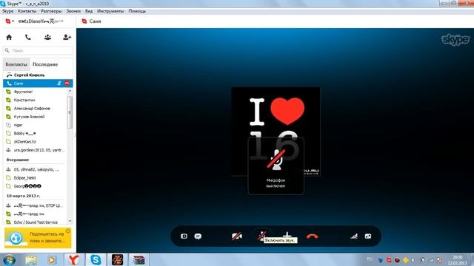End the call with red hang-up button
The width and height of the screenshot is (474, 266).
point(312,236)
